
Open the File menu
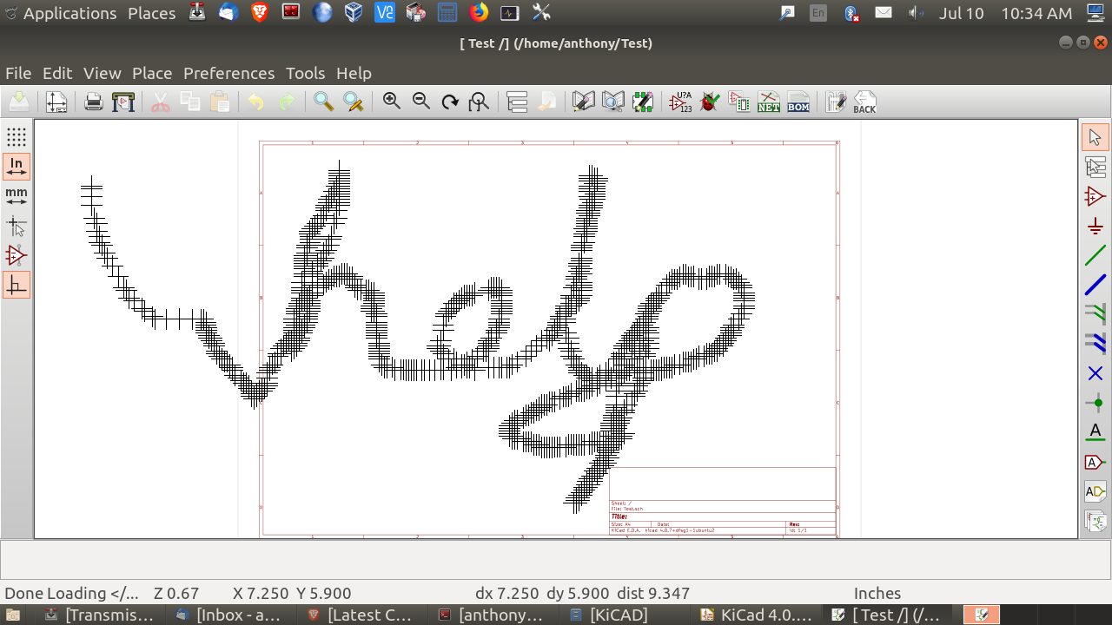(x=18, y=73)
